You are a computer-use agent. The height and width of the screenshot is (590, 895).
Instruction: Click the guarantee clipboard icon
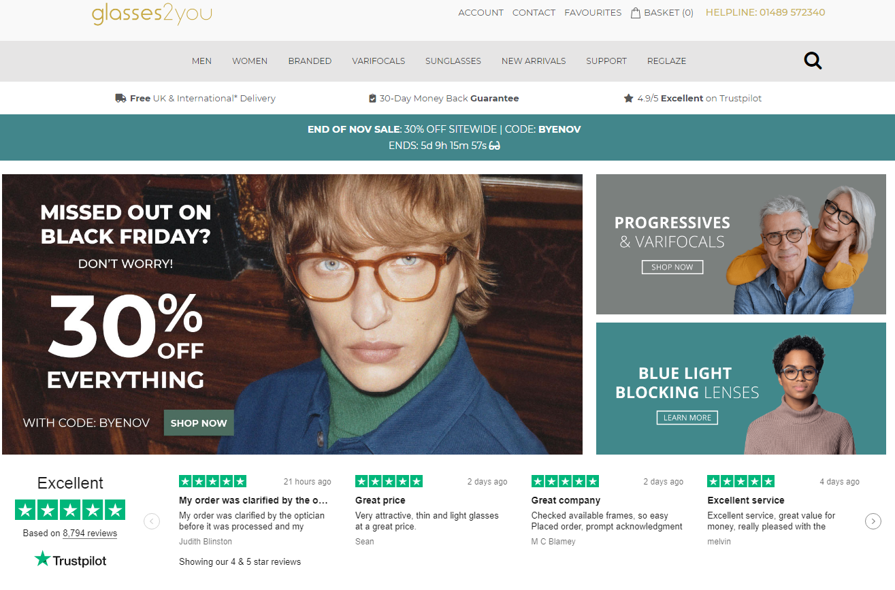(x=372, y=98)
